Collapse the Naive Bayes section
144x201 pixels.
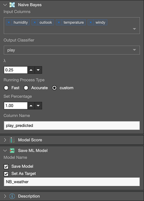(x=5, y=5)
